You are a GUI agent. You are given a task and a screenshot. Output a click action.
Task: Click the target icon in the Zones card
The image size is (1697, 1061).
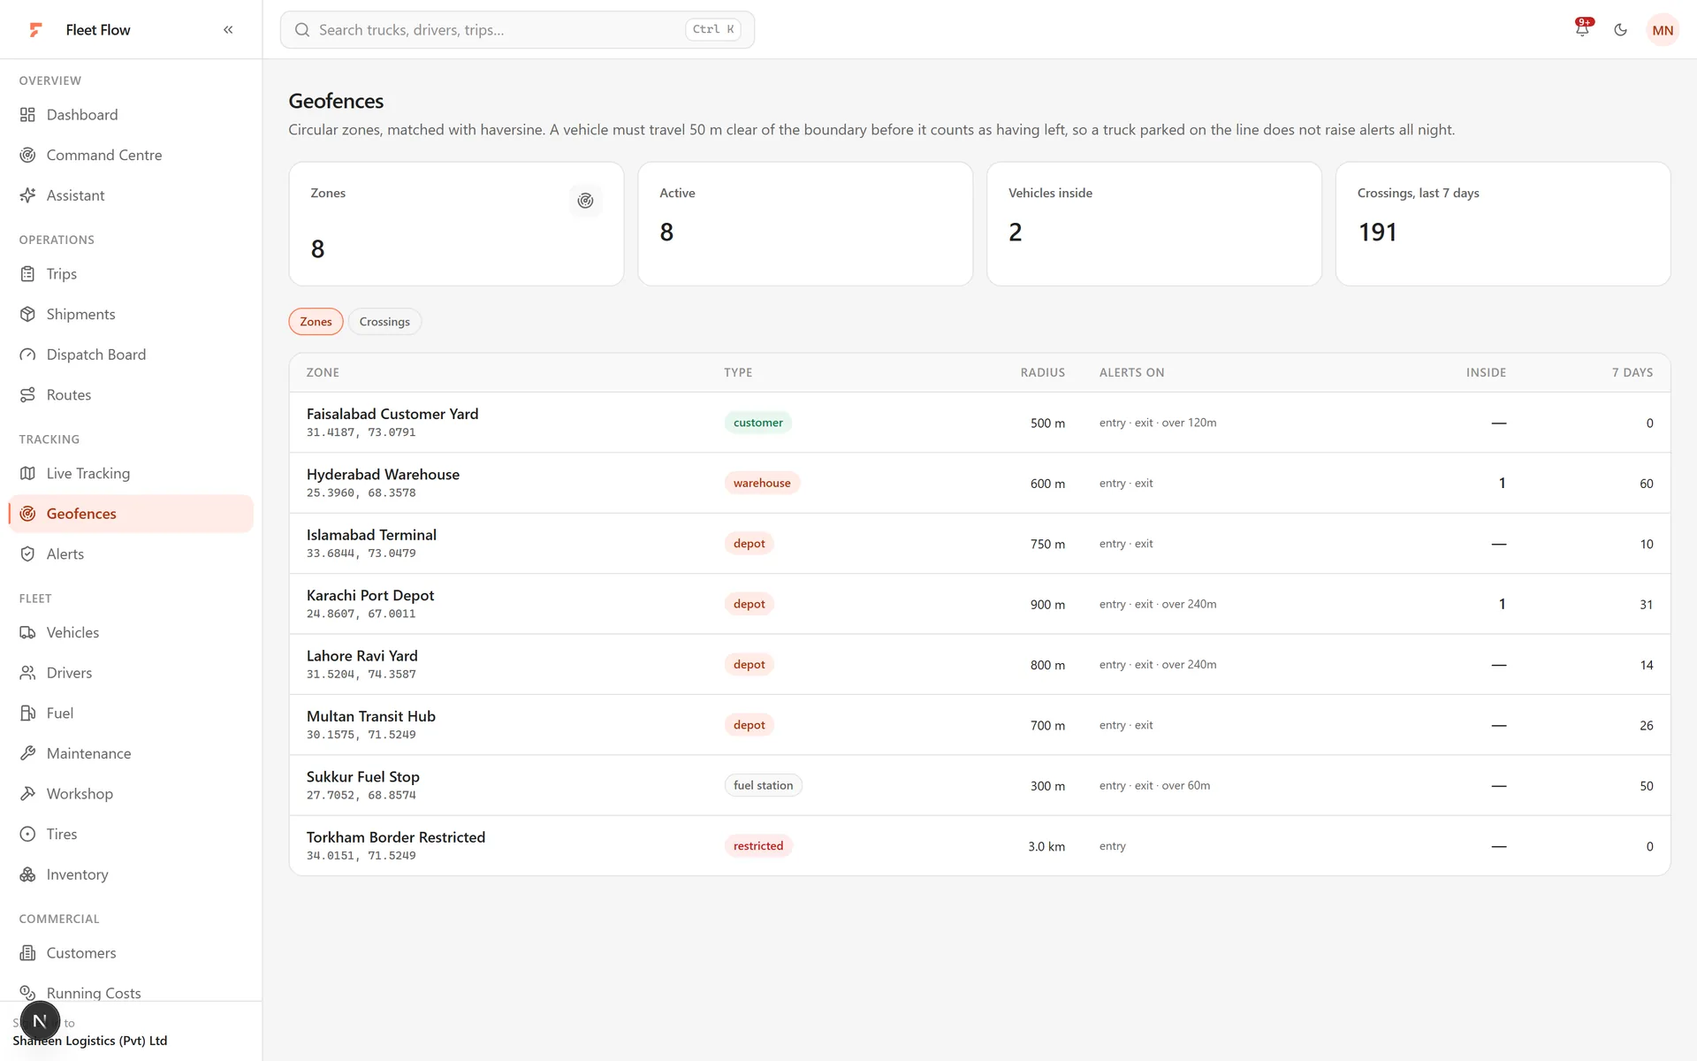click(585, 201)
